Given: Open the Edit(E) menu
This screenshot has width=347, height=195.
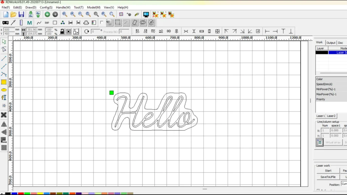Looking at the screenshot, I should pyautogui.click(x=18, y=7).
